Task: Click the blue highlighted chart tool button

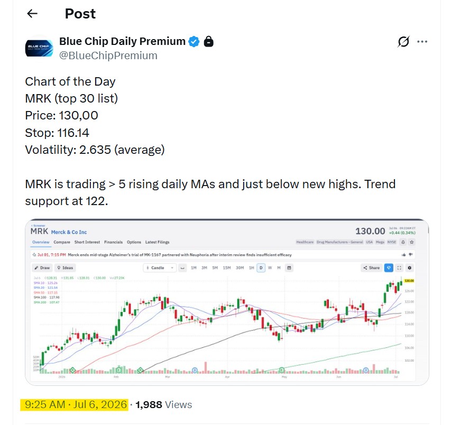Action: tap(389, 267)
